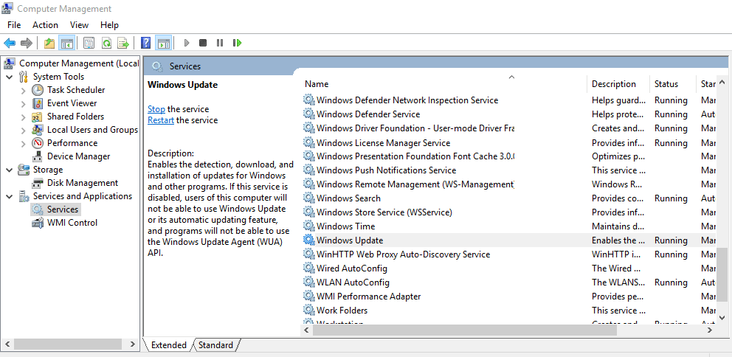Open the Help question mark icon
The width and height of the screenshot is (732, 357).
click(145, 43)
